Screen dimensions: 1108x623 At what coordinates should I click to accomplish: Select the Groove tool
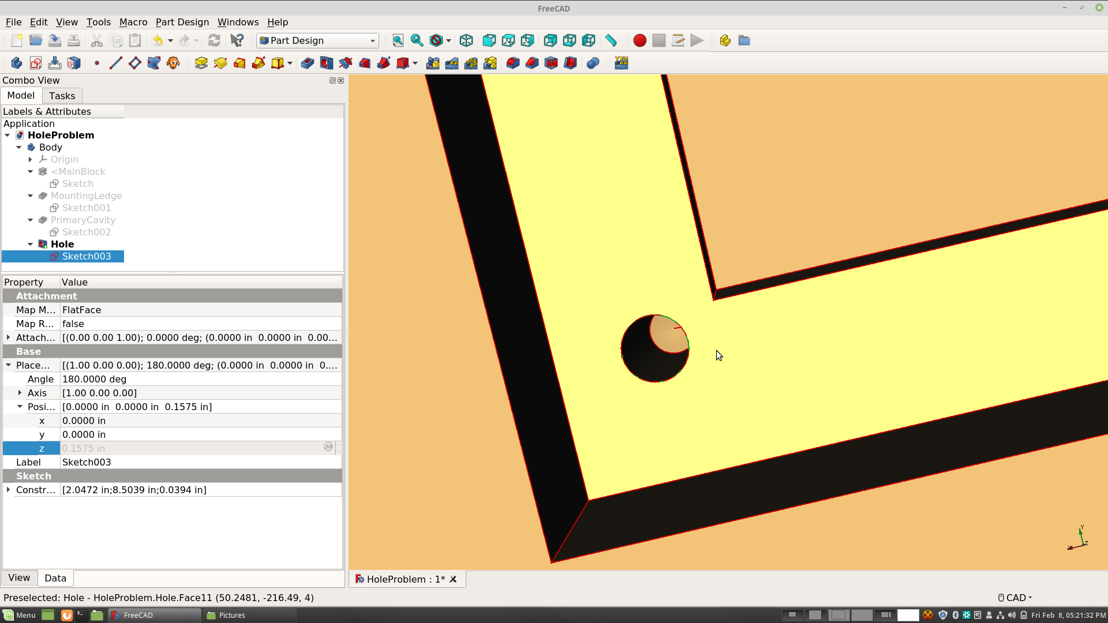click(x=346, y=63)
